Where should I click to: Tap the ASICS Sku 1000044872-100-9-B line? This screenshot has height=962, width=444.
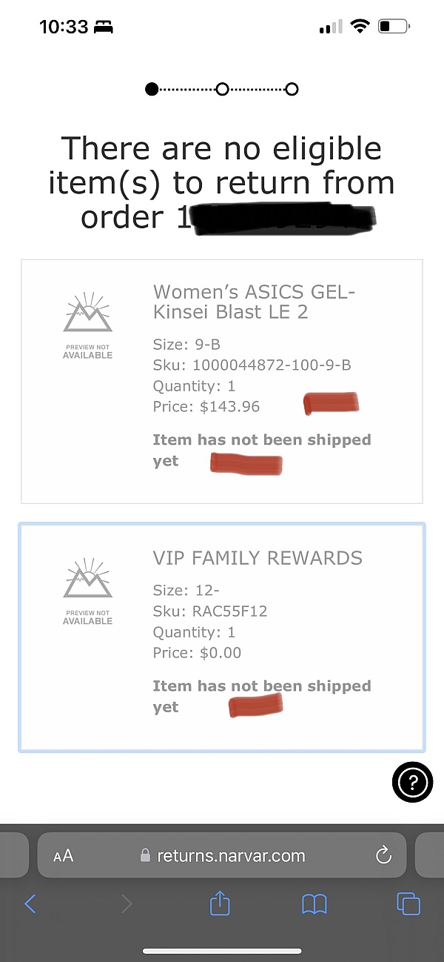(x=252, y=365)
